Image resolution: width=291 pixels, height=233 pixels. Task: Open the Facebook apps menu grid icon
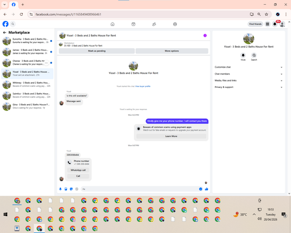coord(267,24)
